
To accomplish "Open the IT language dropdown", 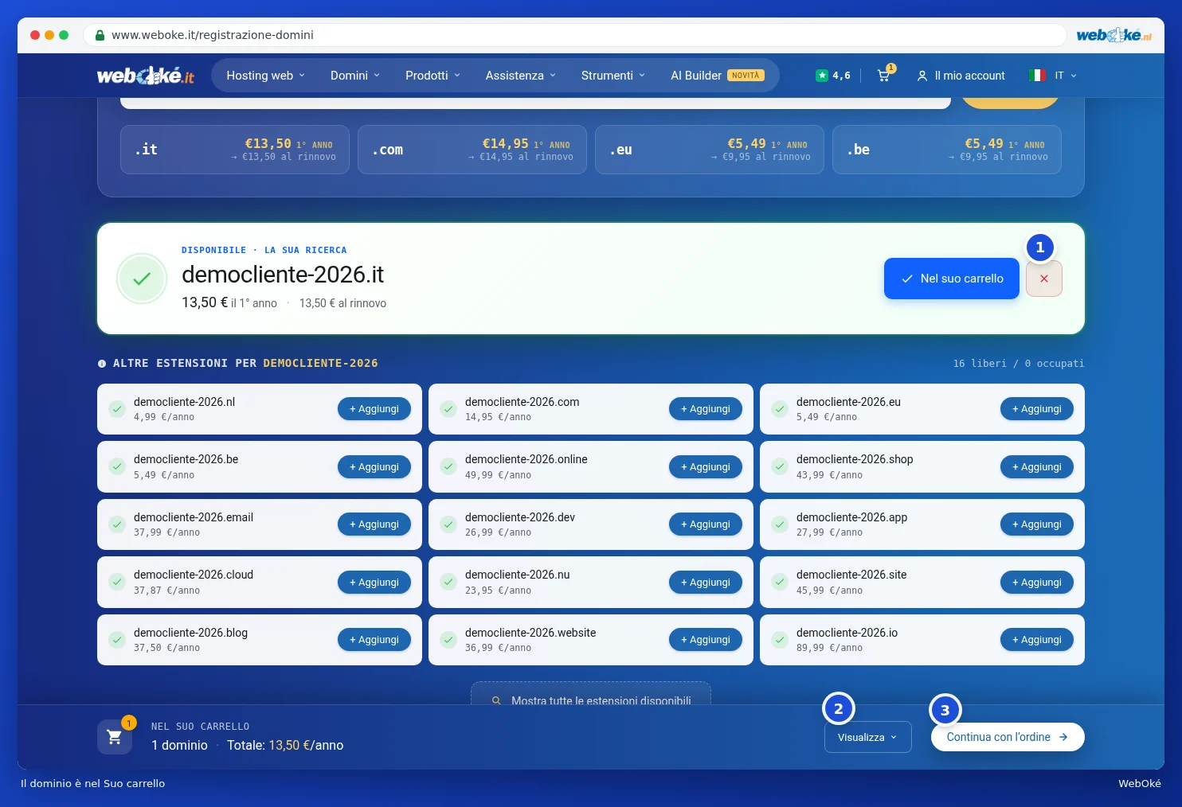I will tap(1066, 76).
